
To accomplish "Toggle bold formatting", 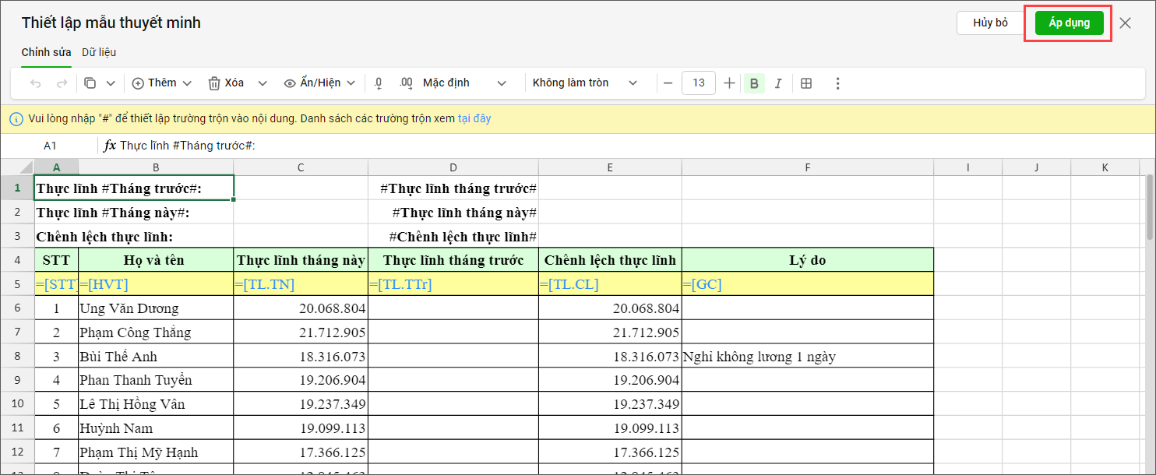I will (753, 83).
